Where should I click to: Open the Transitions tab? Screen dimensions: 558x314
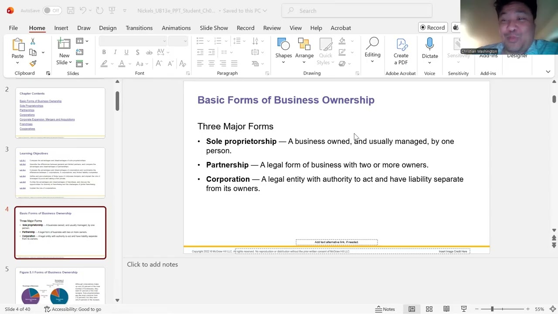point(139,28)
